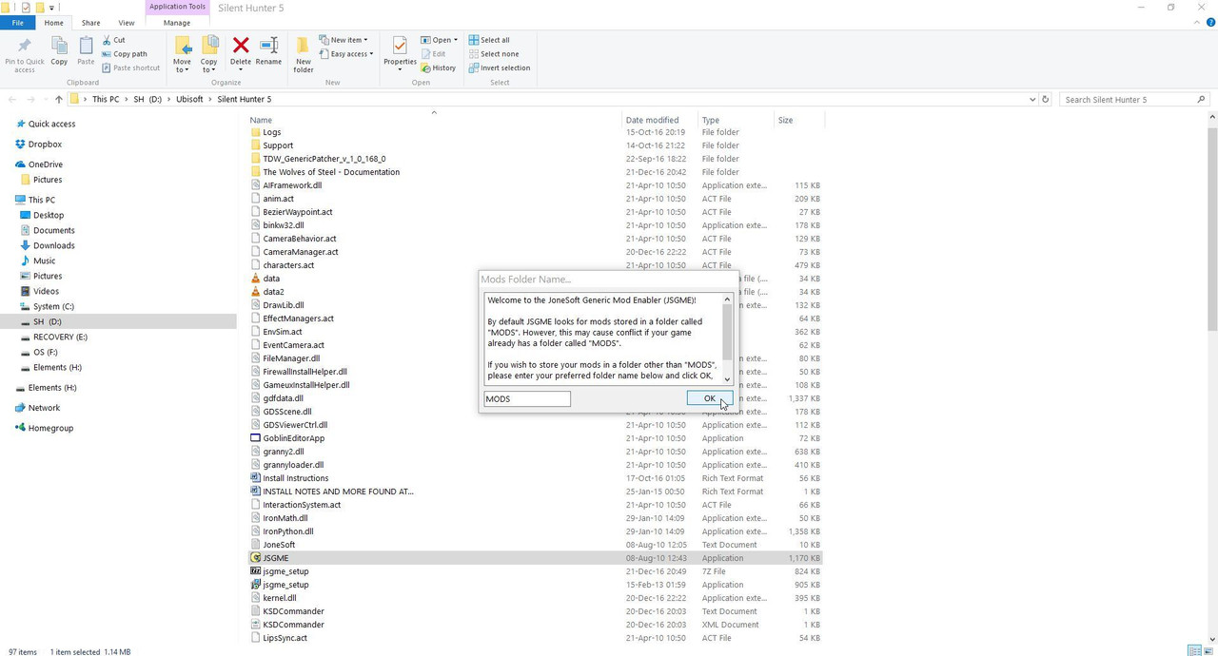Click Paste shortcut in the ribbon
Viewport: 1218px width, 656px height.
[x=130, y=68]
